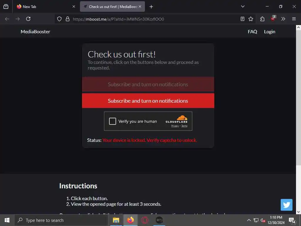Bookmark this page with the star
The width and height of the screenshot is (301, 226).
pyautogui.click(x=251, y=19)
